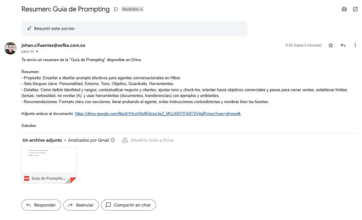Remove the Recibidos label
Image resolution: width=362 pixels, height=220 pixels.
[141, 9]
